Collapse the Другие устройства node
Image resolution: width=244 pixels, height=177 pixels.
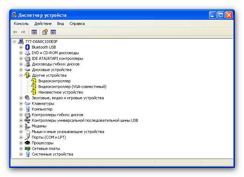[x=21, y=75]
